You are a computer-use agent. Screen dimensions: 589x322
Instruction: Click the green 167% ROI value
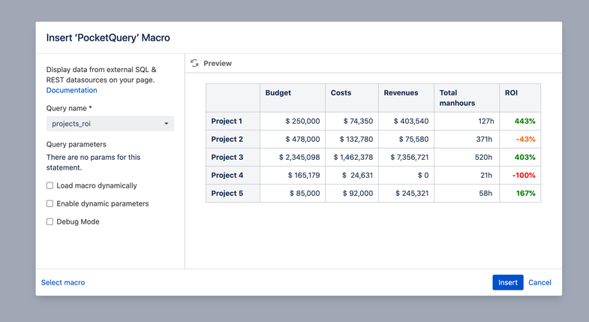[525, 193]
